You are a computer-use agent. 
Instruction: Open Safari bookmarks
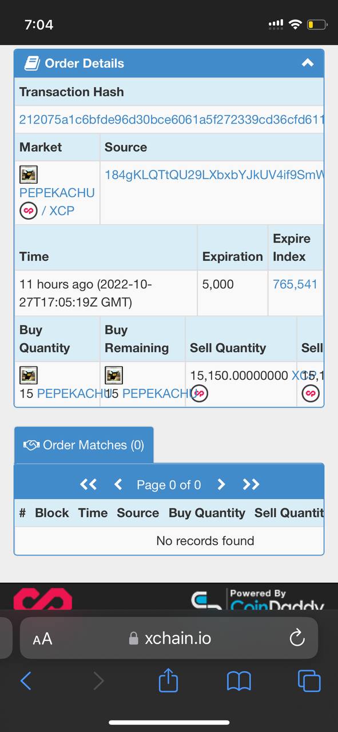239,681
